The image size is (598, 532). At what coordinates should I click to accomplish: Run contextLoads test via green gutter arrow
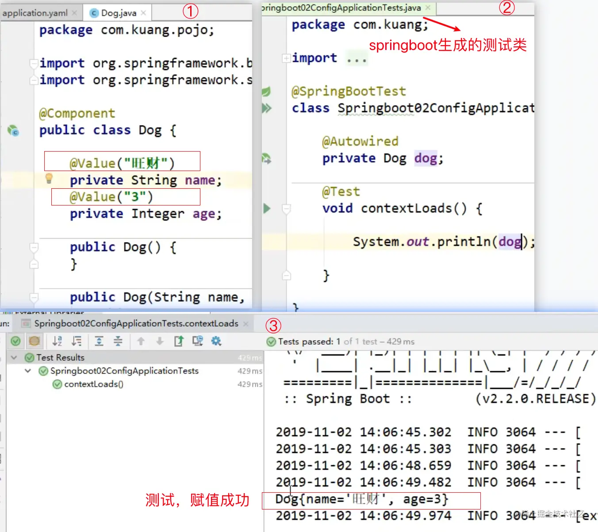pos(267,208)
